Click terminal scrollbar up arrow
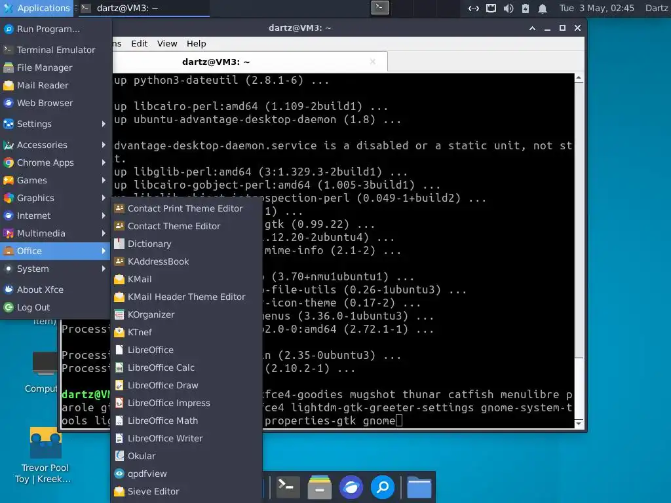671x503 pixels. (579, 78)
